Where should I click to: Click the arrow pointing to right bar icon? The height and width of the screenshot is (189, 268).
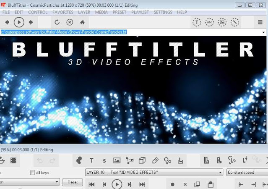pyautogui.click(x=253, y=184)
